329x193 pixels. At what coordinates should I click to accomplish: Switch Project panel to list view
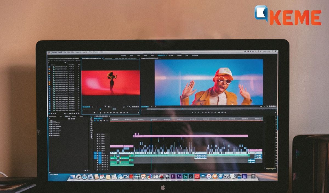coord(49,113)
